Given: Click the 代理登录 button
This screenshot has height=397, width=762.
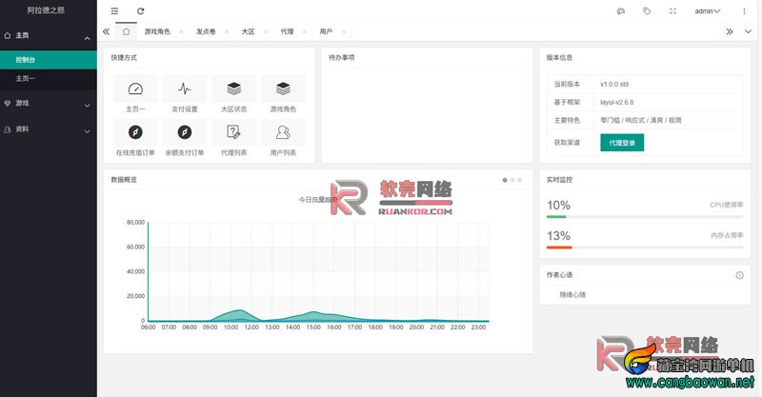Looking at the screenshot, I should [622, 143].
